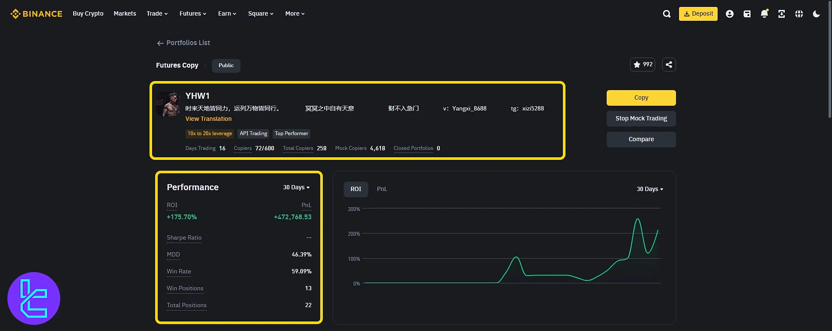Expand the More menu dropdown
The width and height of the screenshot is (832, 331).
click(x=295, y=14)
